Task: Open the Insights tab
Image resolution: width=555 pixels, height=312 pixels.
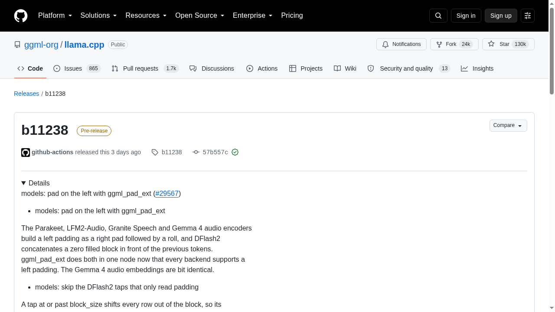Action: 477,68
